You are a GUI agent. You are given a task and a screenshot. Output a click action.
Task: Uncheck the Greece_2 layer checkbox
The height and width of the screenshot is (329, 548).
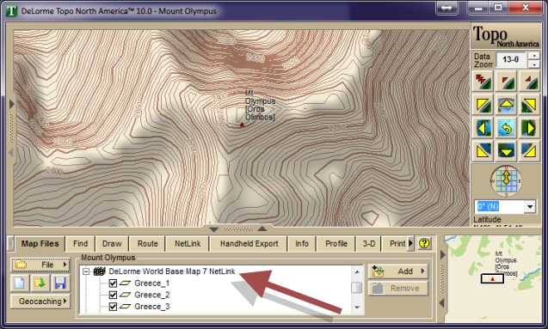113,295
